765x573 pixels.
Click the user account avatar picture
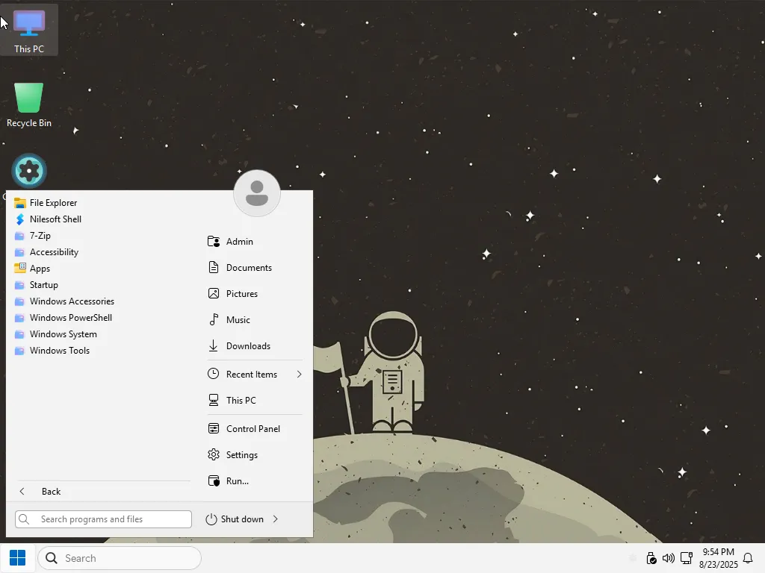coord(257,193)
